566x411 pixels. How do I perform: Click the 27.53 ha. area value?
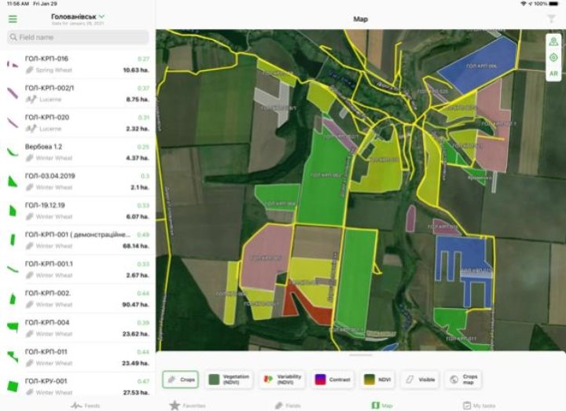[x=136, y=392]
